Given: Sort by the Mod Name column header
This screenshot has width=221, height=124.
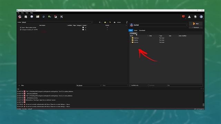Looking at the screenshot, I should [42, 25].
